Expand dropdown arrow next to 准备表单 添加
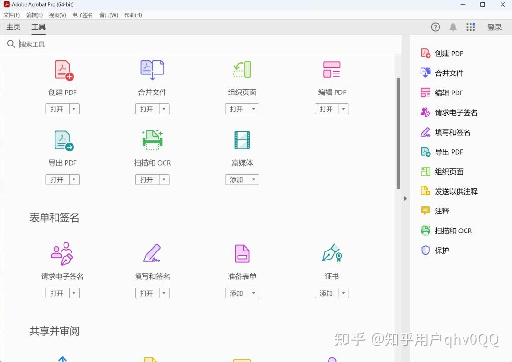Image resolution: width=512 pixels, height=362 pixels. pos(254,293)
